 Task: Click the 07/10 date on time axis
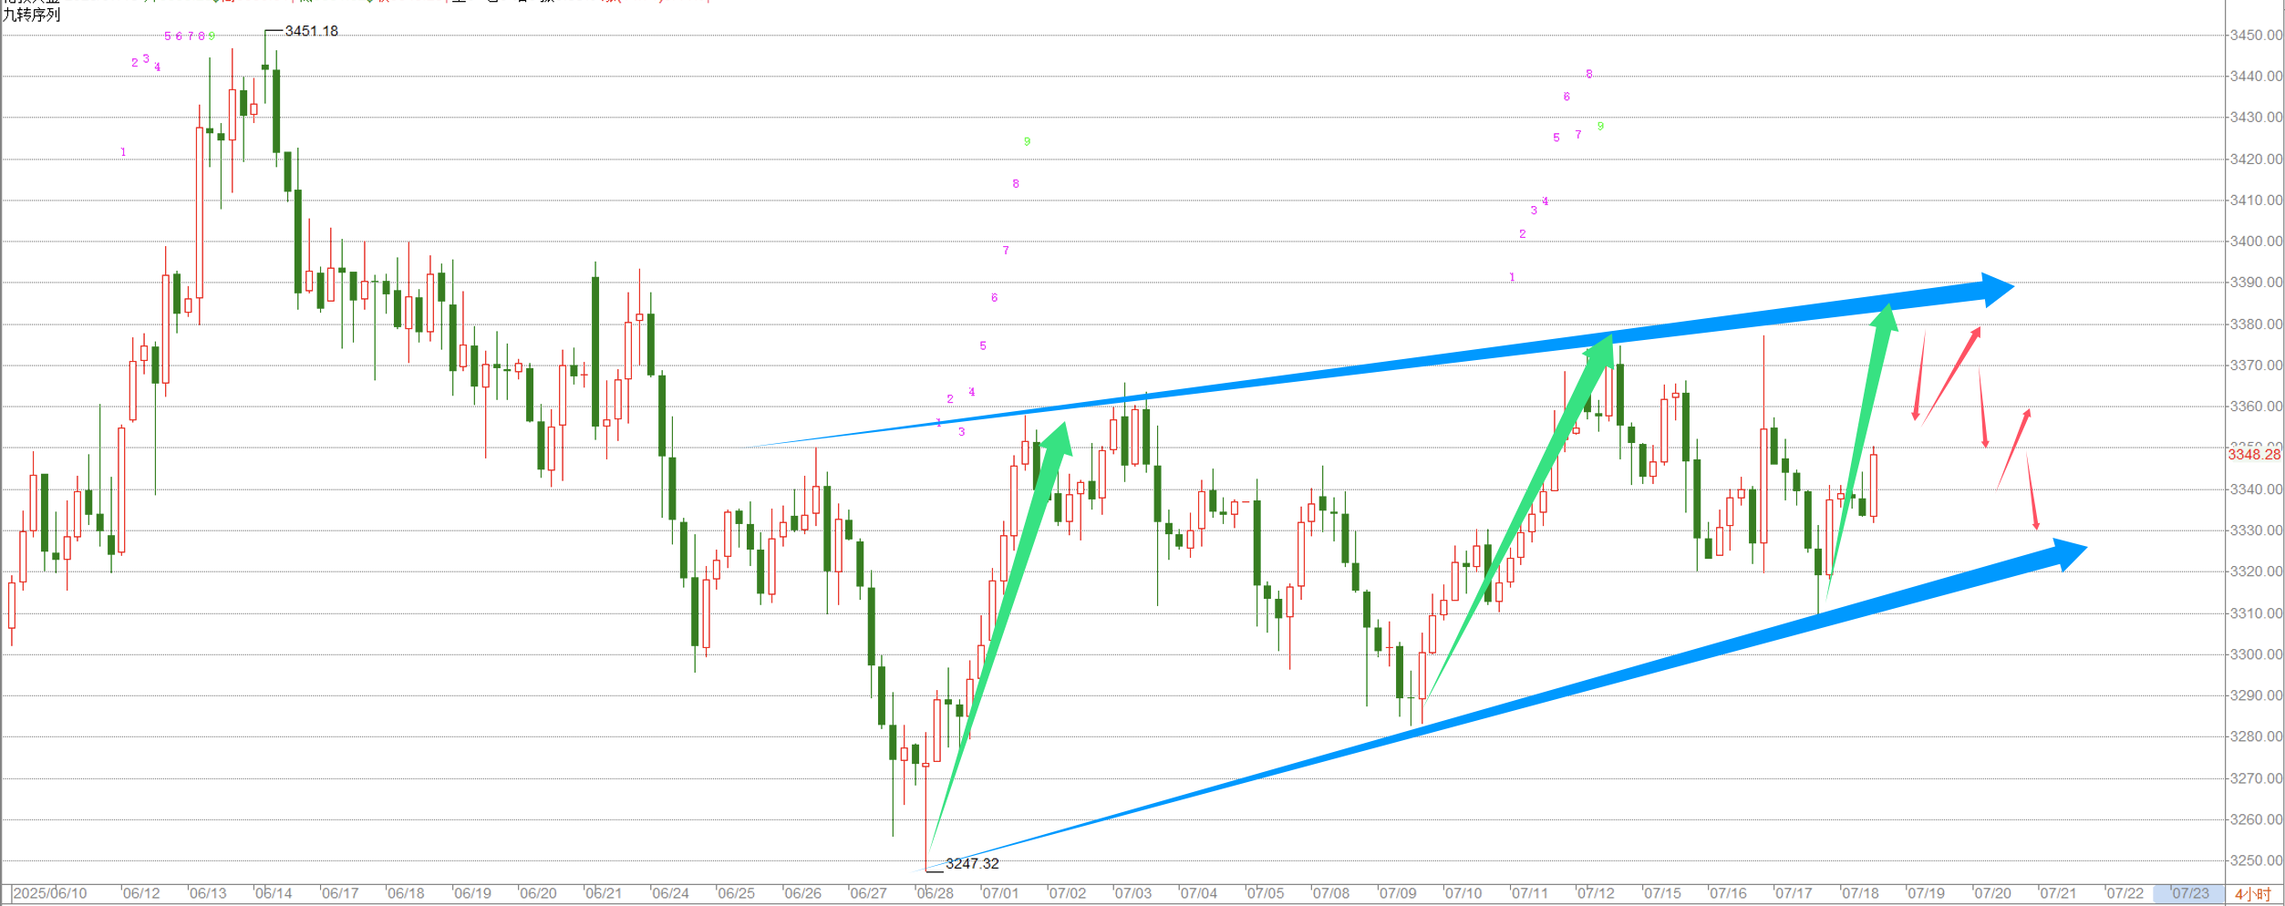click(x=1463, y=893)
